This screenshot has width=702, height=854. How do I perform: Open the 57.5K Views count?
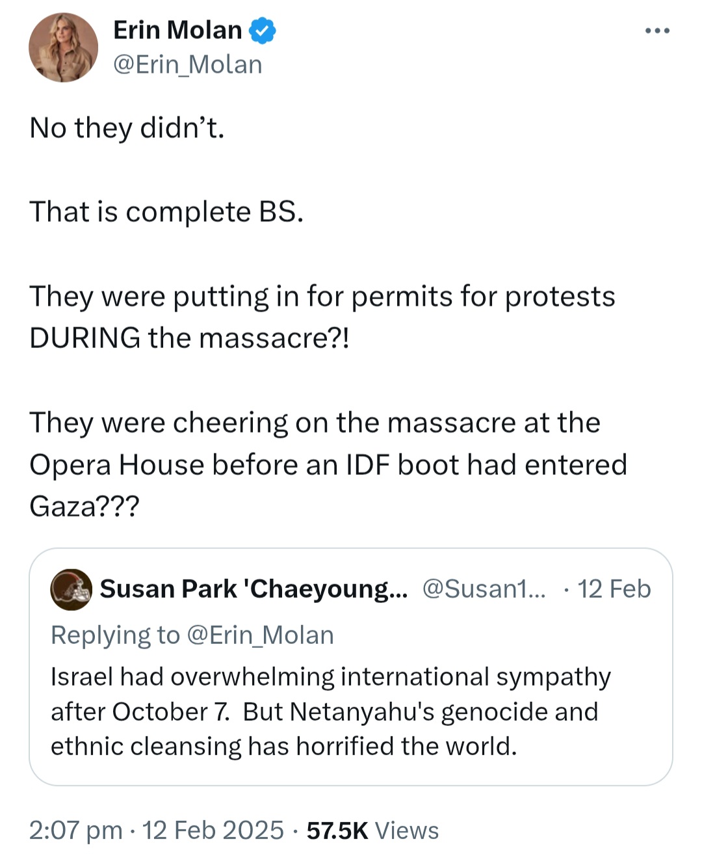point(372,831)
